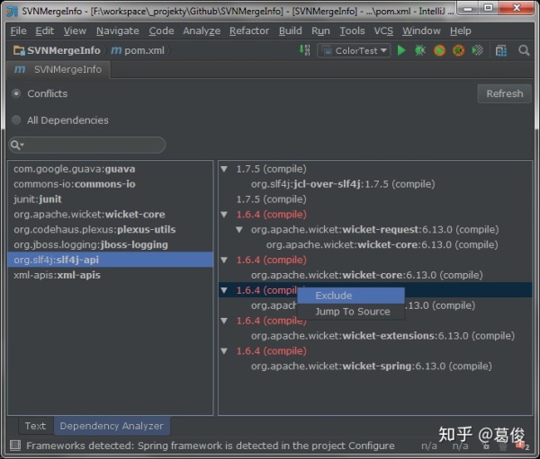
Task: Click the Make Project build icon
Action: (x=304, y=50)
